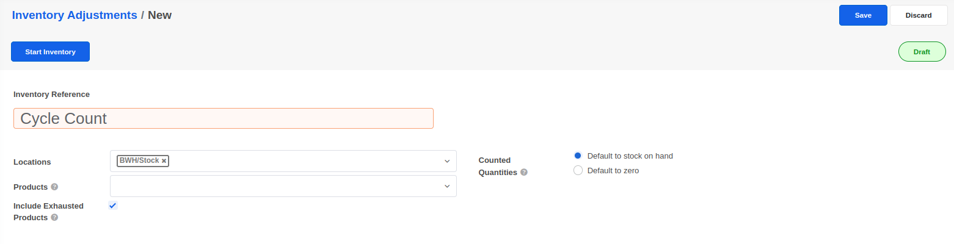Click the empty area of Locations field
The height and width of the screenshot is (244, 954).
point(305,162)
